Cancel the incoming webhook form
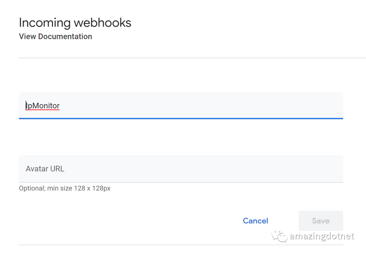This screenshot has height=253, width=366. (x=256, y=221)
